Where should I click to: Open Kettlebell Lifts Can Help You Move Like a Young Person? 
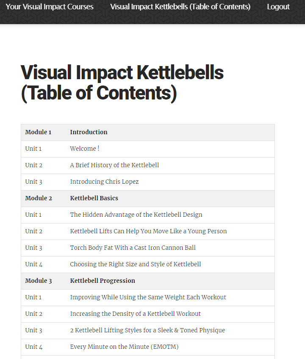(148, 231)
